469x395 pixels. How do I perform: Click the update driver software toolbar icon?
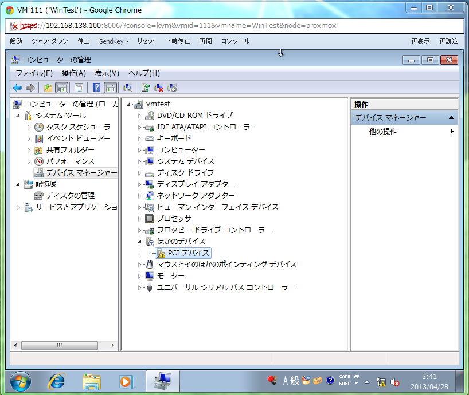[146, 88]
